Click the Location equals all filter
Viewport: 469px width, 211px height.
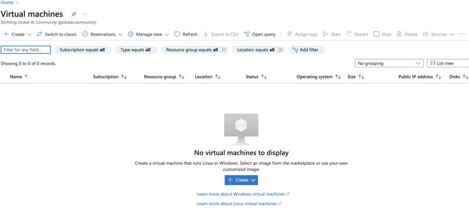[x=256, y=50]
